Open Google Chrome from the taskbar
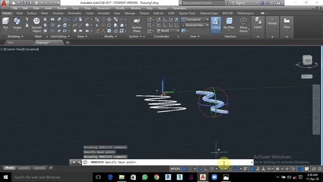 click(x=156, y=177)
